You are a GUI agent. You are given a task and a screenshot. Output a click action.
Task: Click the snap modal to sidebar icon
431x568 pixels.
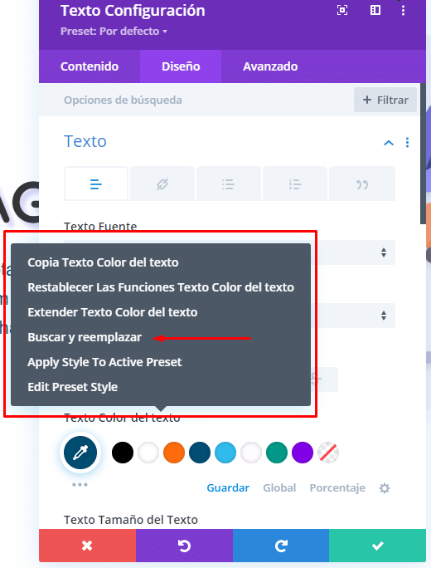click(375, 10)
